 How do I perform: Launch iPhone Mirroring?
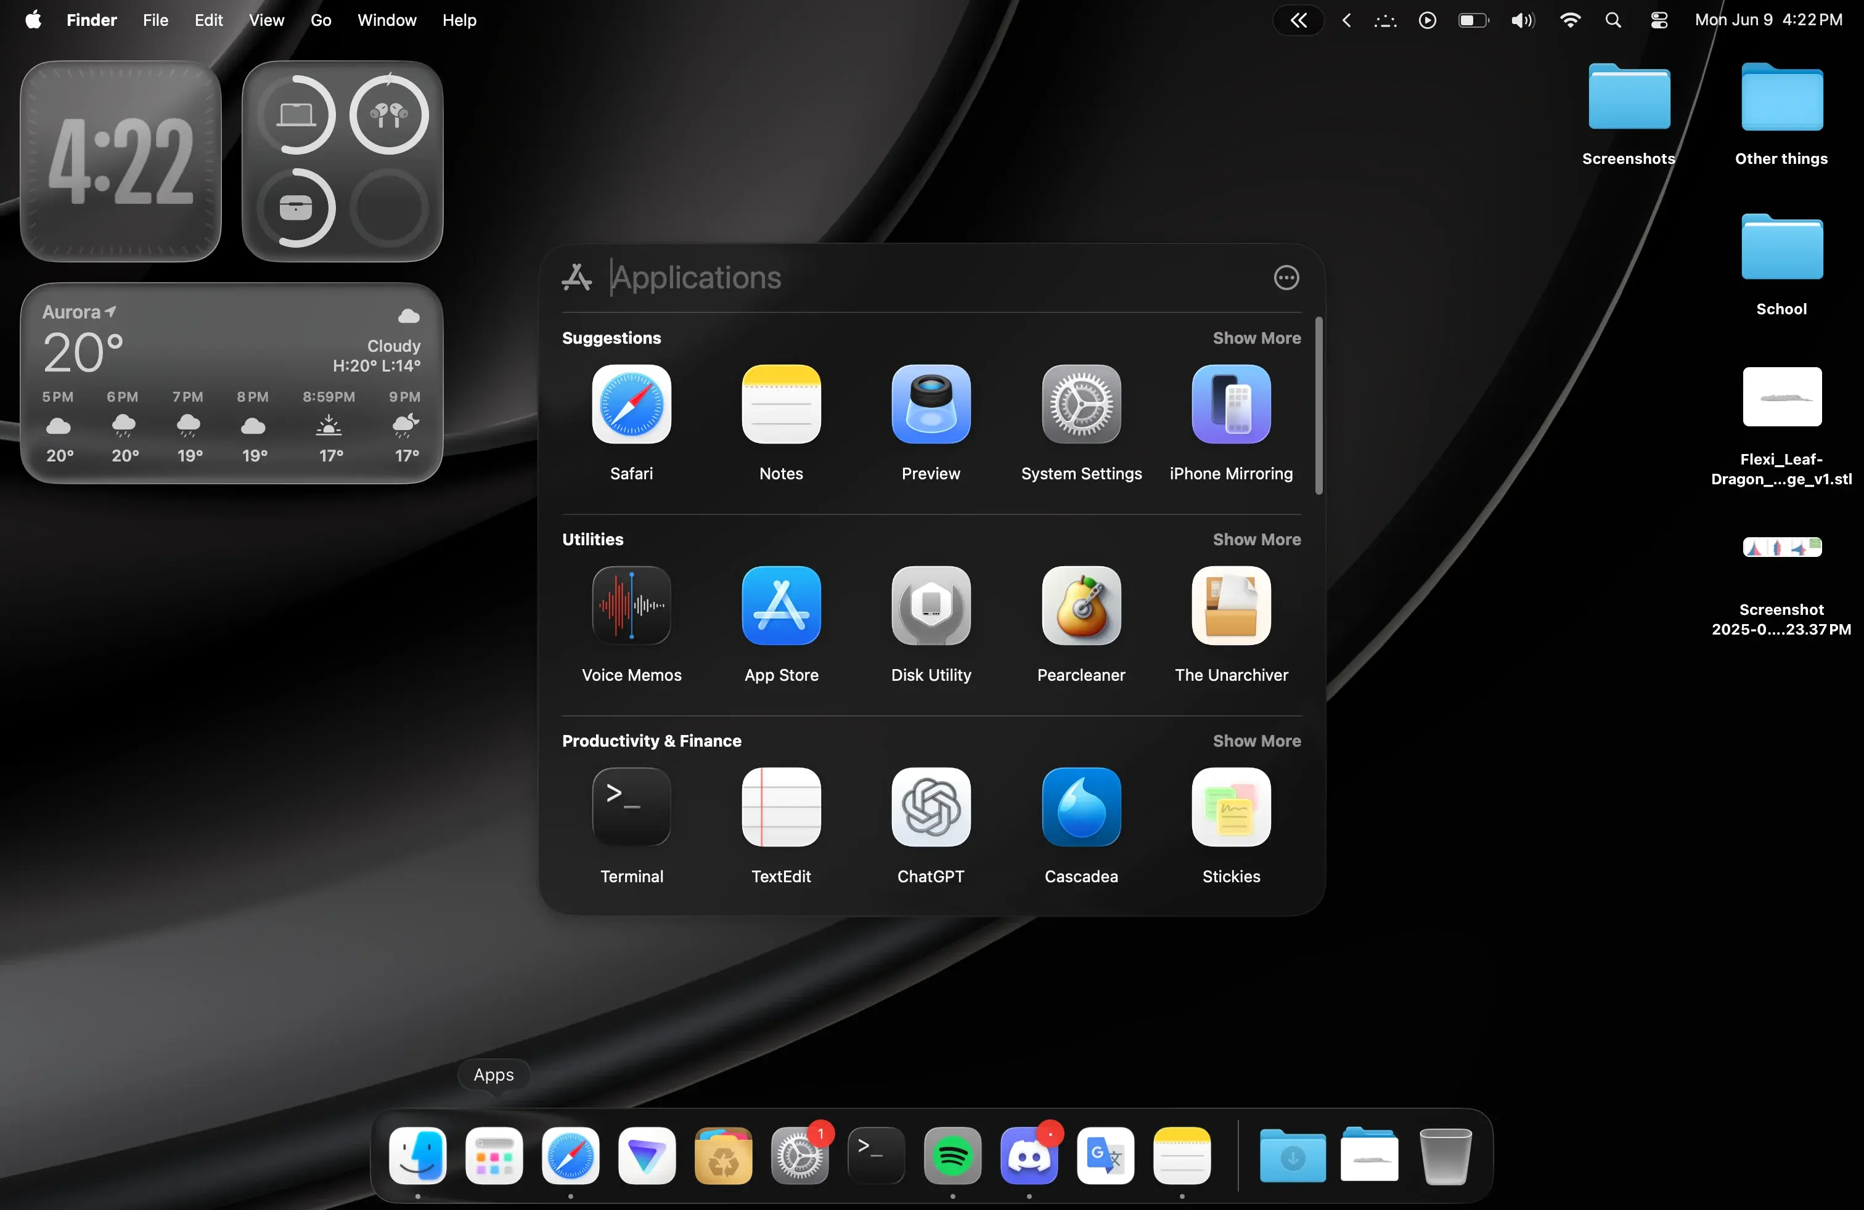pyautogui.click(x=1231, y=405)
